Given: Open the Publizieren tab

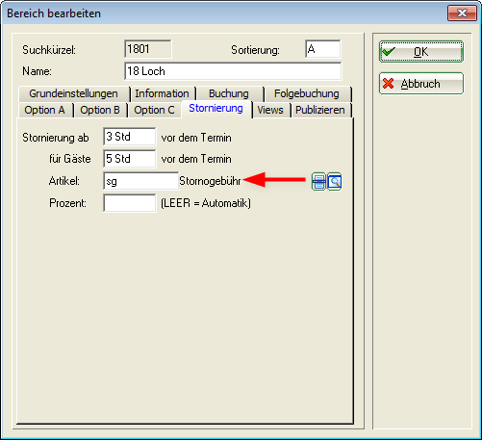Looking at the screenshot, I should pyautogui.click(x=320, y=110).
